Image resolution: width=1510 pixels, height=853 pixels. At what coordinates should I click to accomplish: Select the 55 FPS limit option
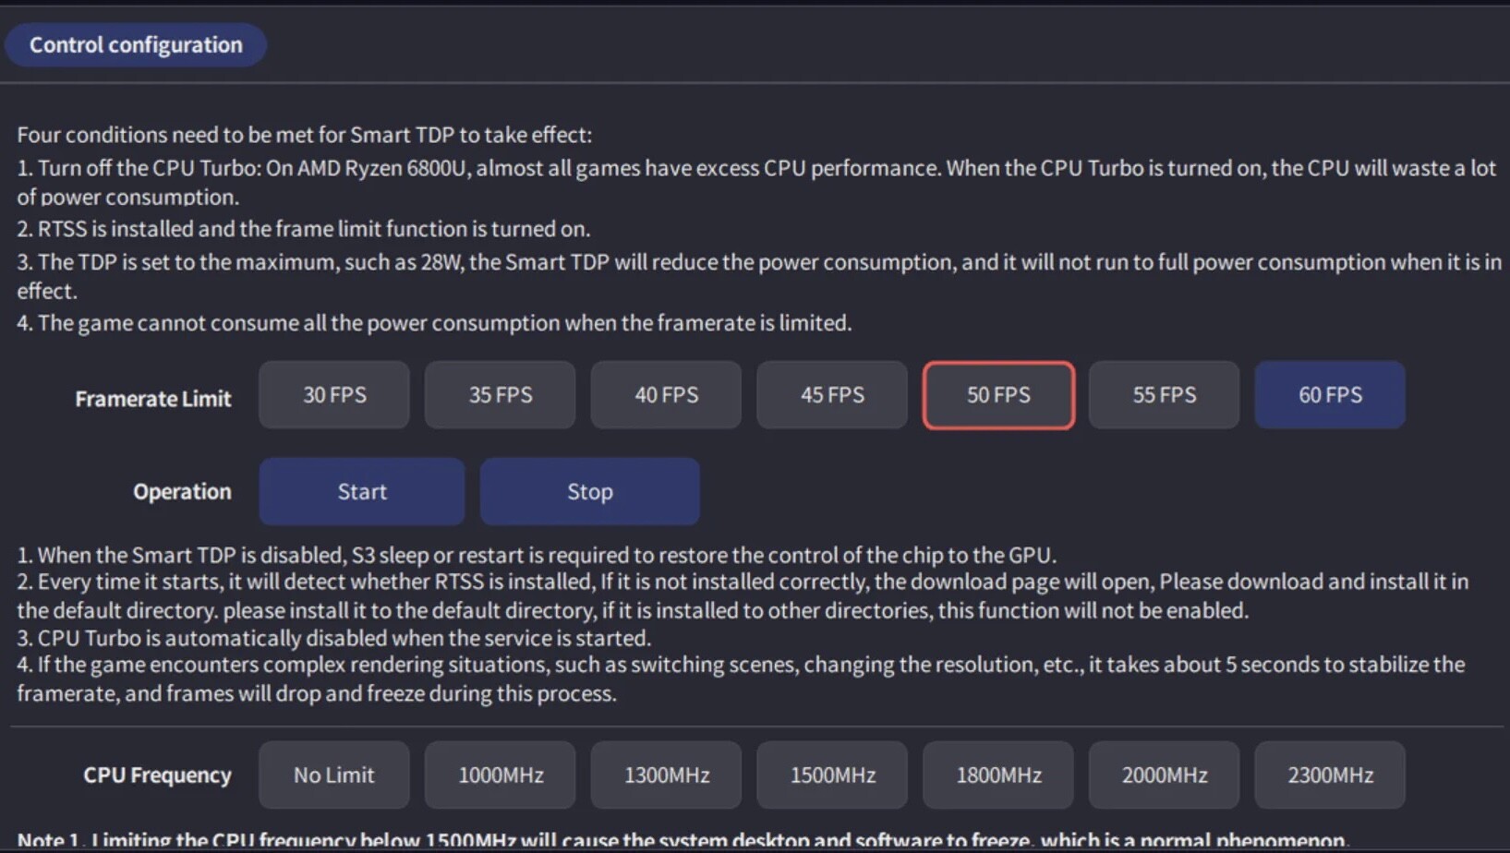(x=1164, y=395)
